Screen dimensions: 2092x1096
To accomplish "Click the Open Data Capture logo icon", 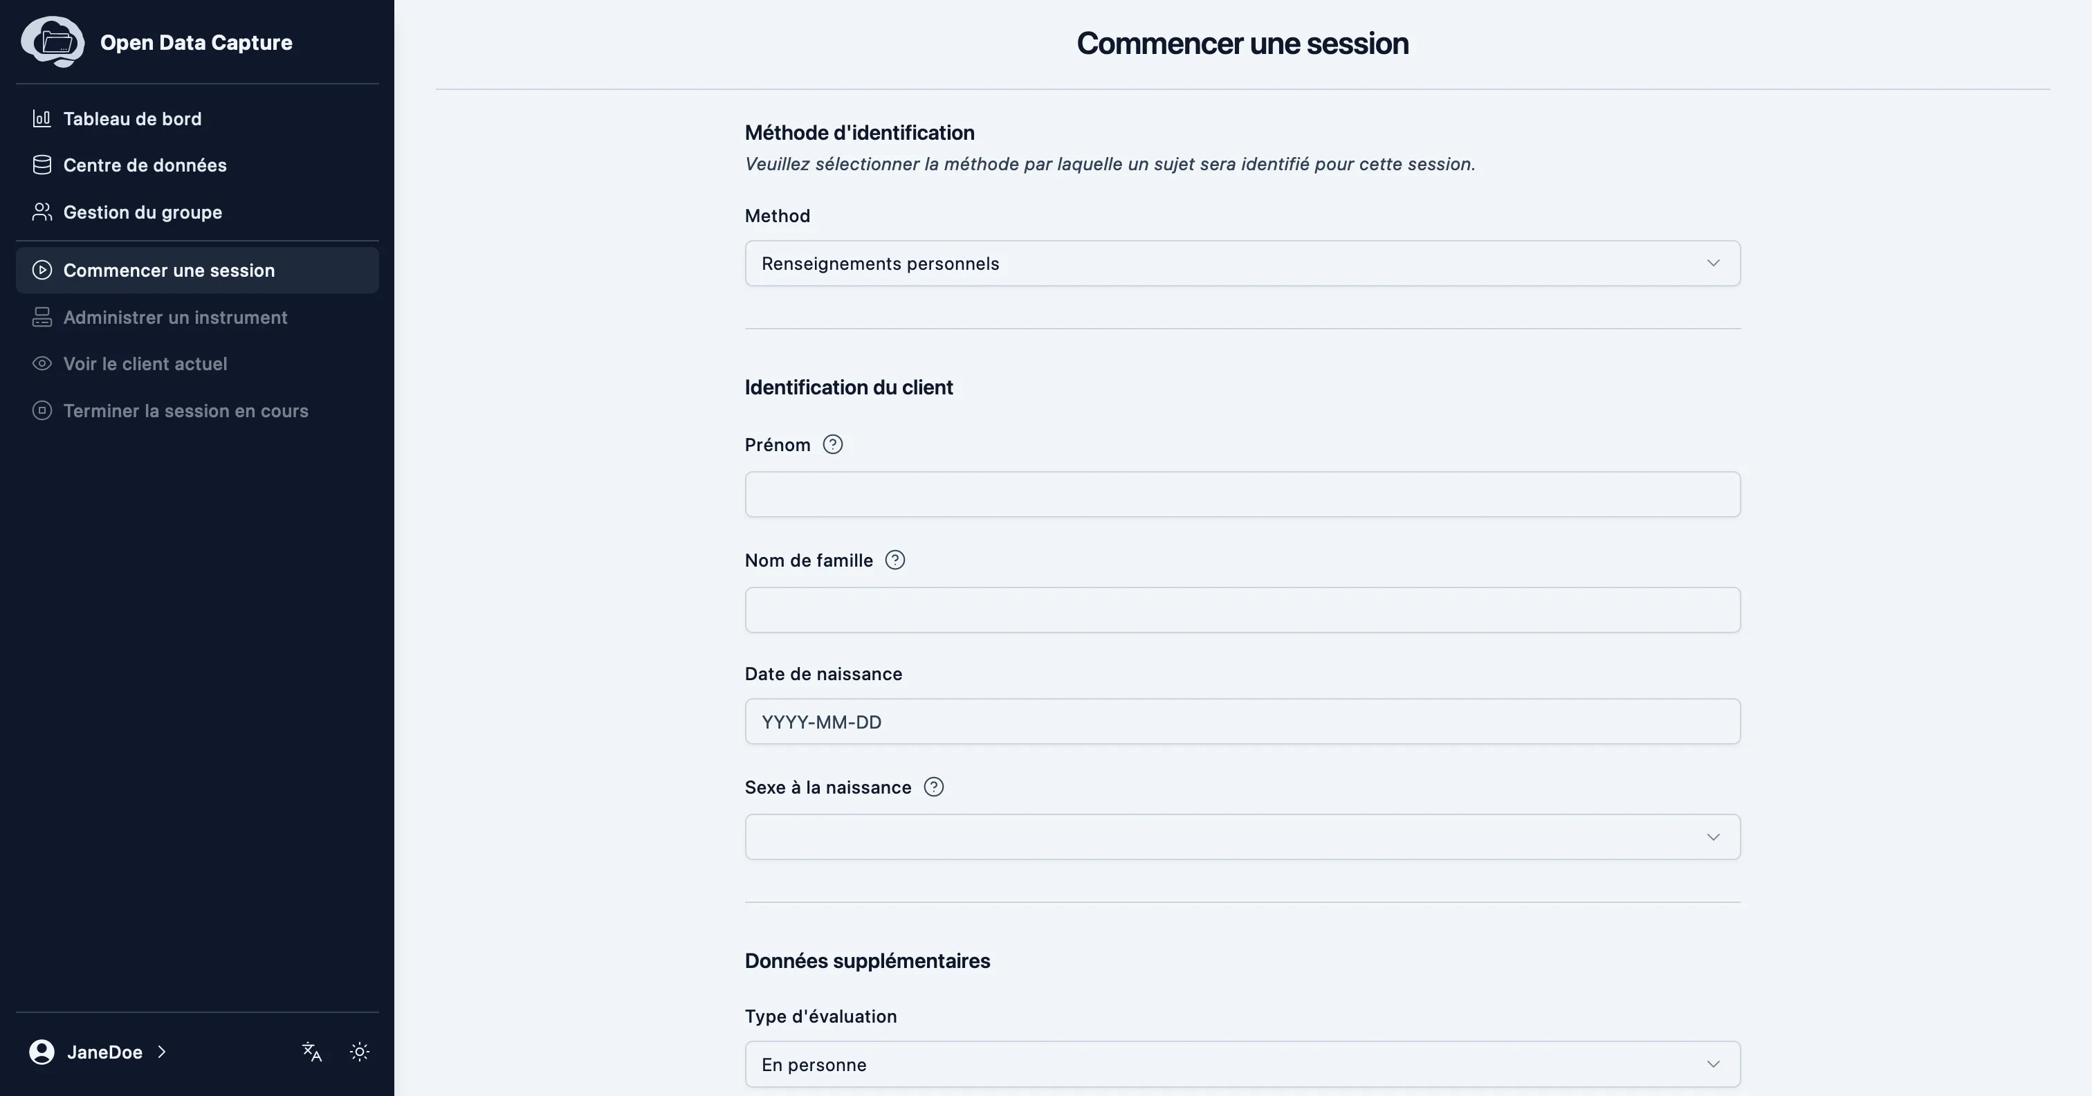I will [x=52, y=42].
